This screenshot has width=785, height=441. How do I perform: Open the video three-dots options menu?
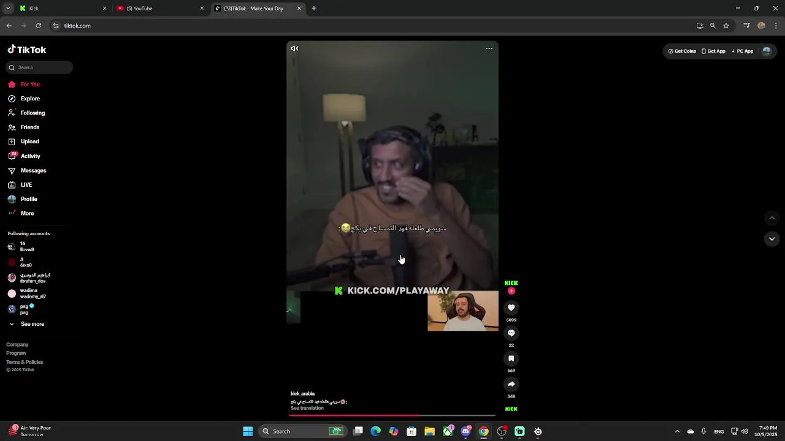pos(489,48)
